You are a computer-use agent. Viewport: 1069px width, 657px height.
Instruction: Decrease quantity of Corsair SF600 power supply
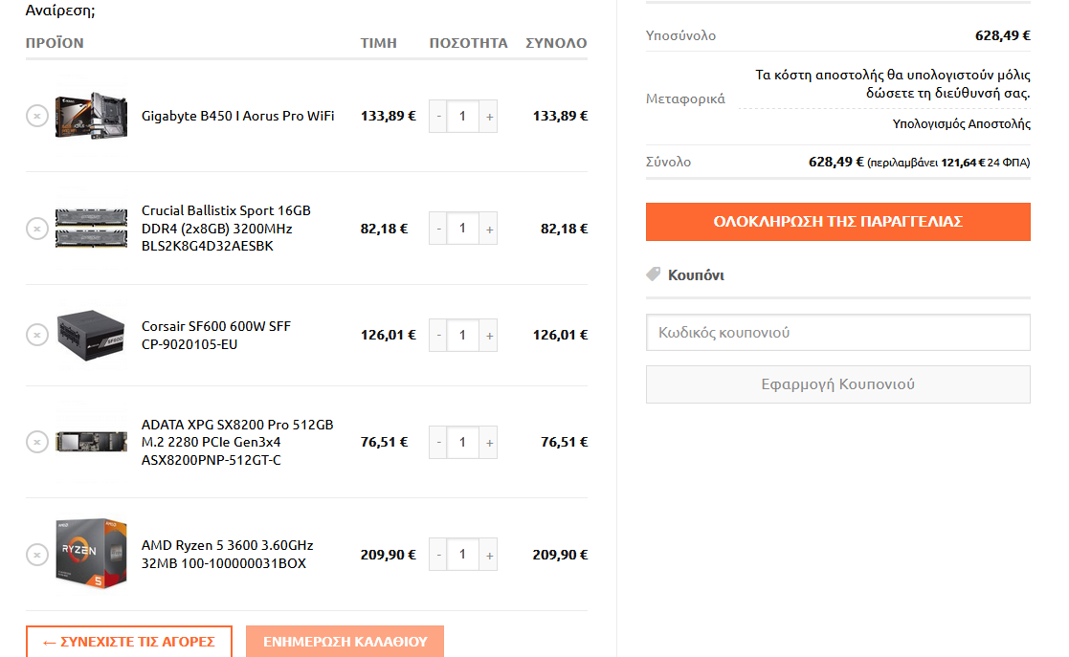(x=438, y=336)
